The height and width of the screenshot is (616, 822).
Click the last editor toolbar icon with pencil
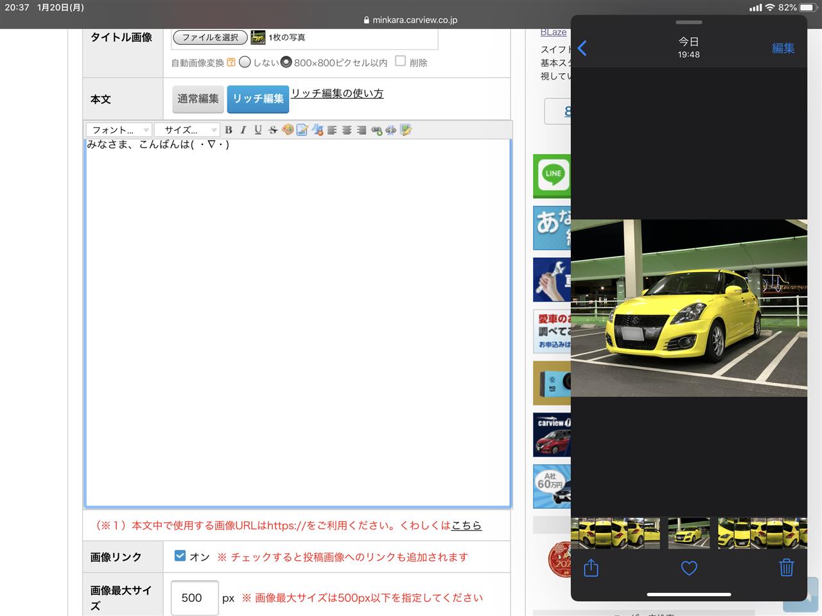[405, 130]
